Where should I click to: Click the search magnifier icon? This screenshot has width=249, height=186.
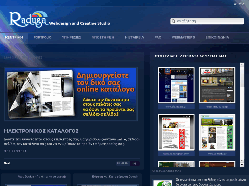click(x=173, y=21)
